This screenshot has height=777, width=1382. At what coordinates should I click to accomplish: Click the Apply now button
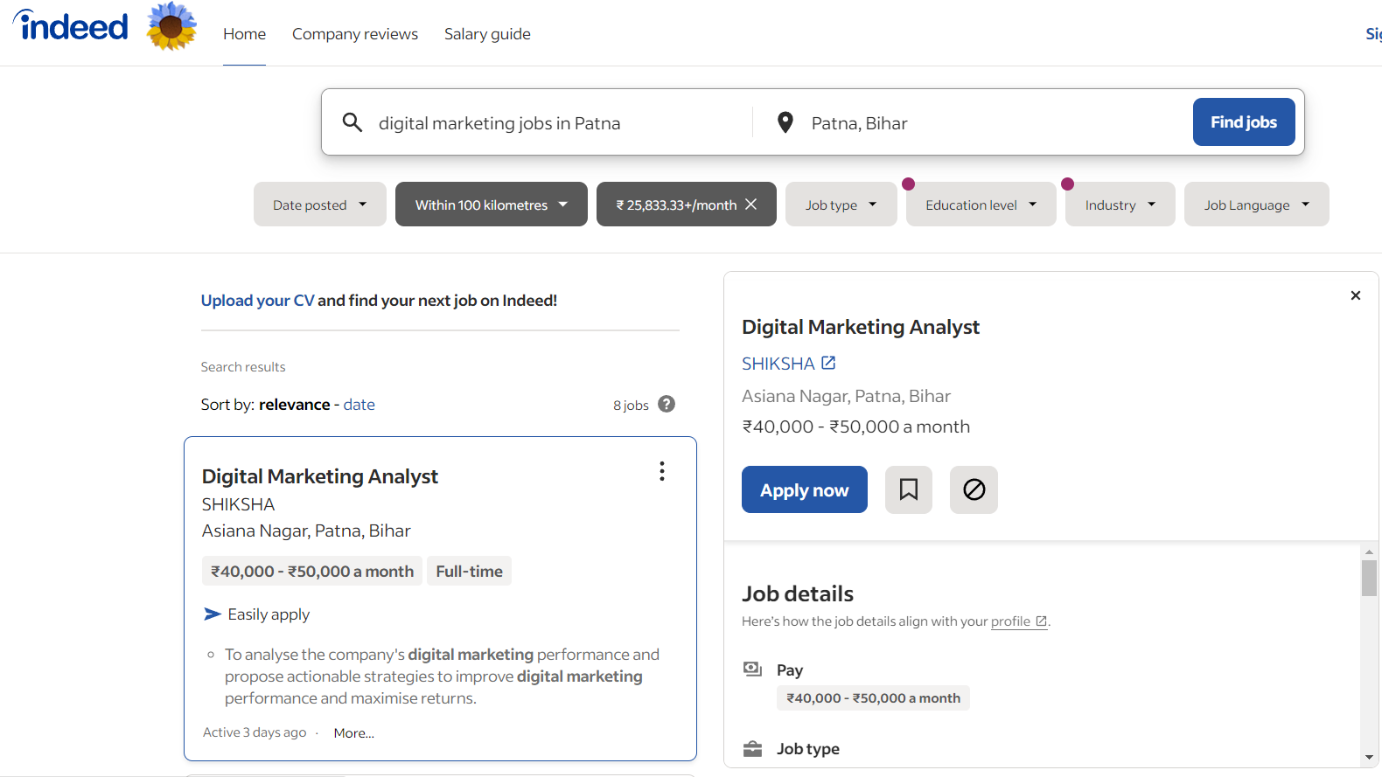point(805,489)
